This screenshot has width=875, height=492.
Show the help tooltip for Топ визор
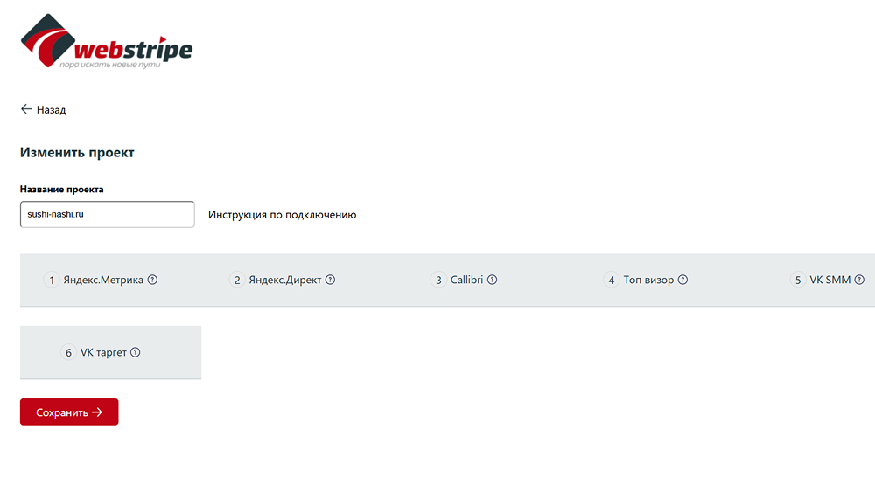point(682,280)
